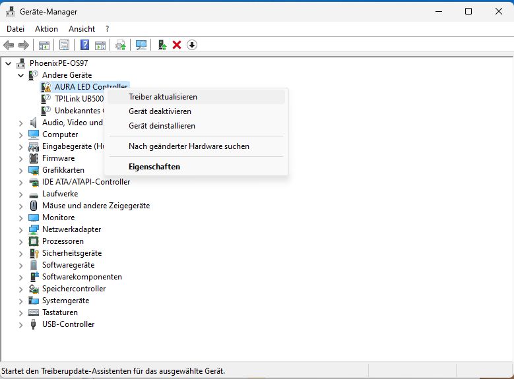Click the Sicherheitsgeräte key icon

coord(34,253)
